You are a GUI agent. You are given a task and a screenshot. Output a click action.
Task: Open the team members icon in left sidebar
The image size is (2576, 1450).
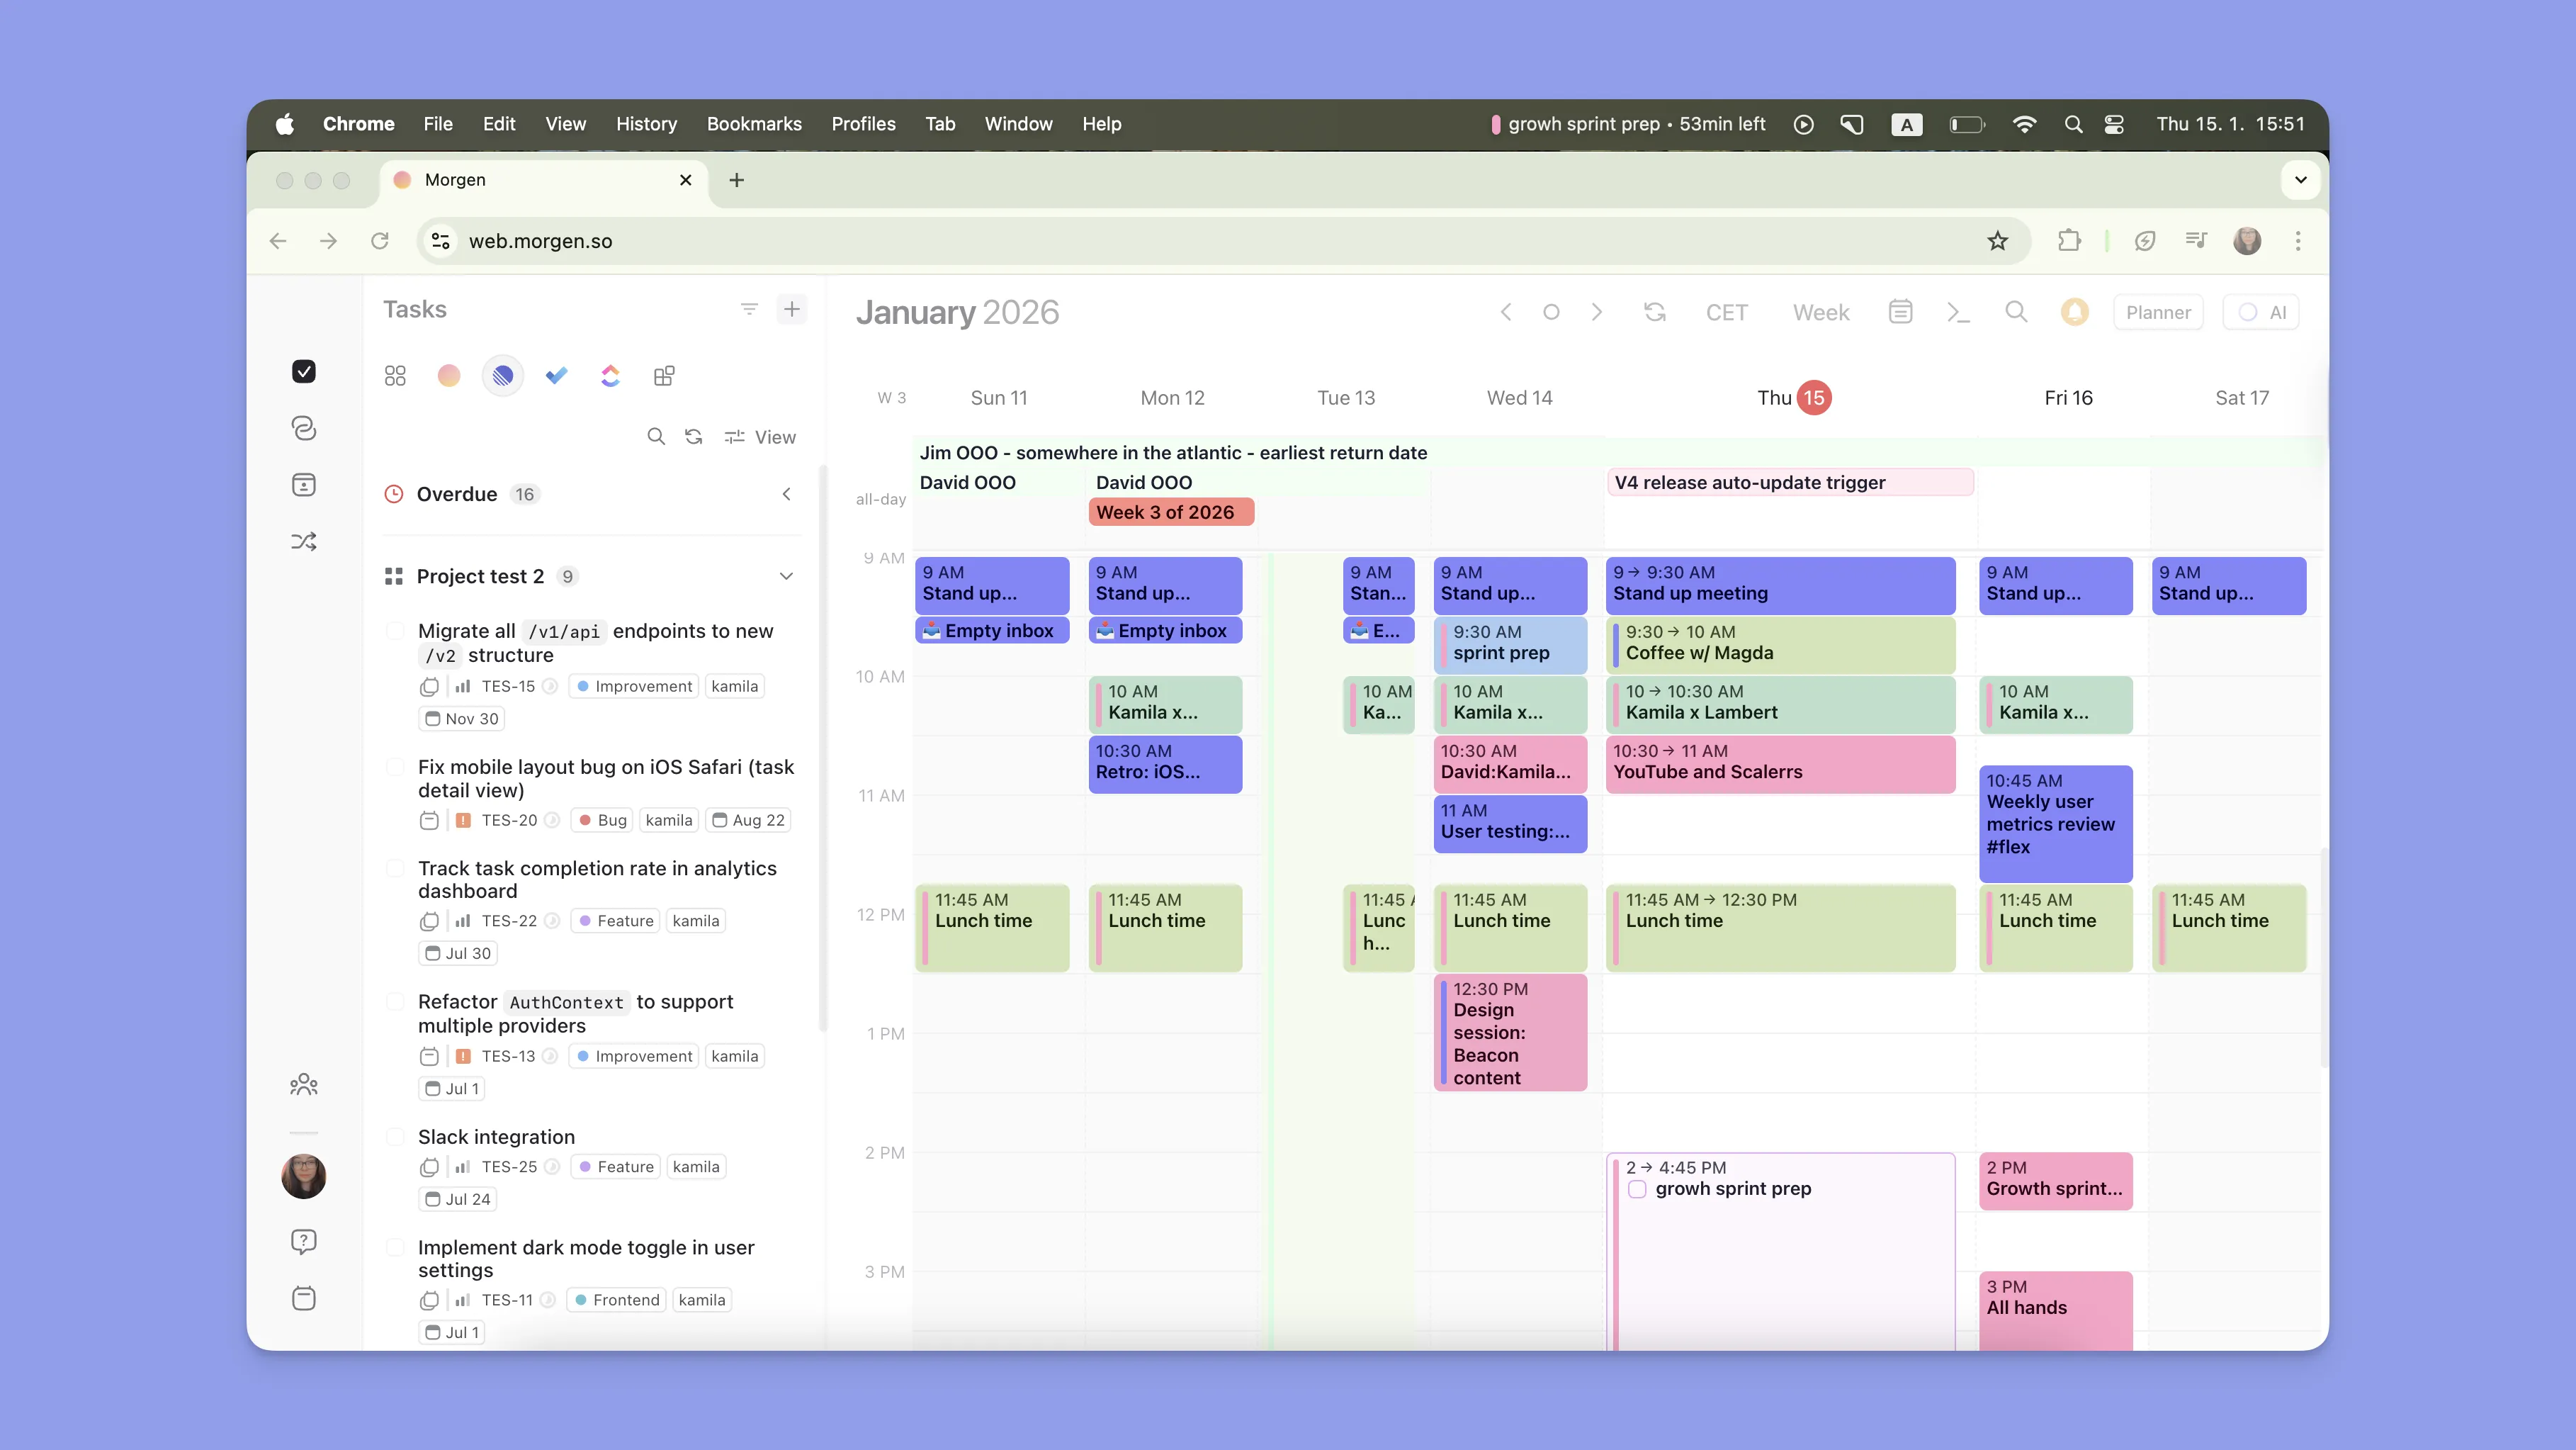[304, 1084]
